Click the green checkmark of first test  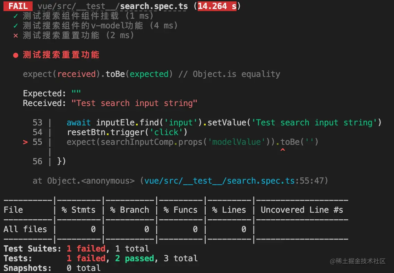[x=16, y=16]
